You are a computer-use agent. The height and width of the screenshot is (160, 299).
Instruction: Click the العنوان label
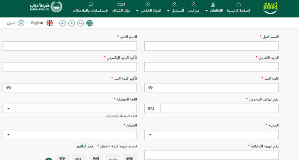point(132,125)
